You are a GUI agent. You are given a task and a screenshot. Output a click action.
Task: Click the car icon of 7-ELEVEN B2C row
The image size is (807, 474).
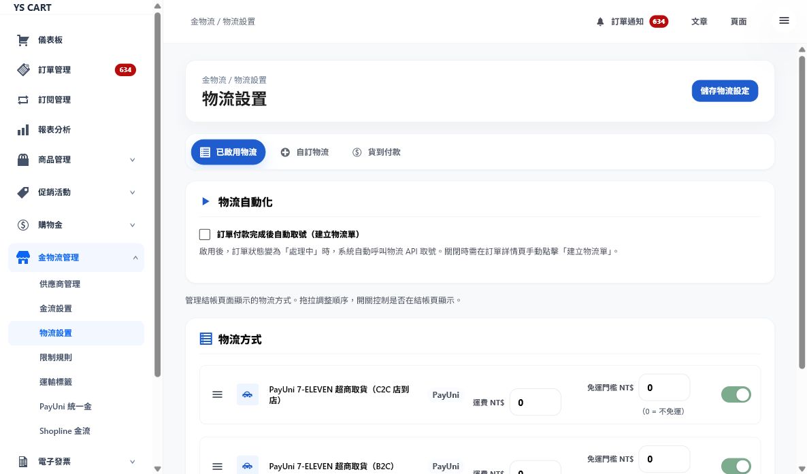tap(248, 465)
